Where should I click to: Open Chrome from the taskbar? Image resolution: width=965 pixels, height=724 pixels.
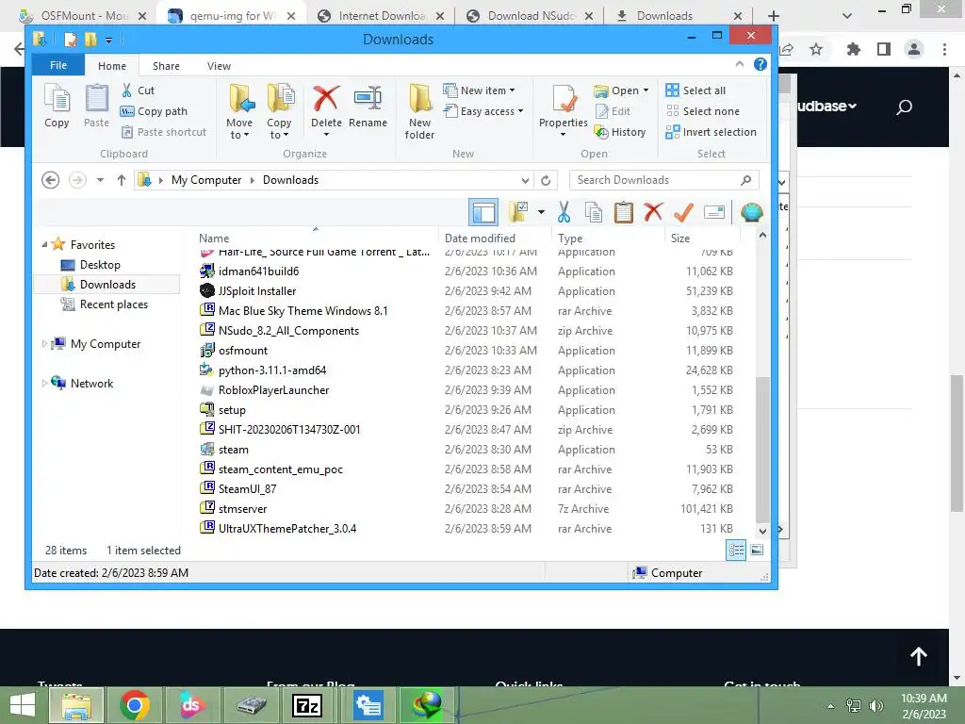pos(134,705)
